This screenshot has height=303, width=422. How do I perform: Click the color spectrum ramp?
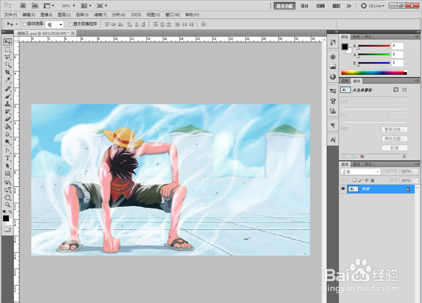point(374,72)
